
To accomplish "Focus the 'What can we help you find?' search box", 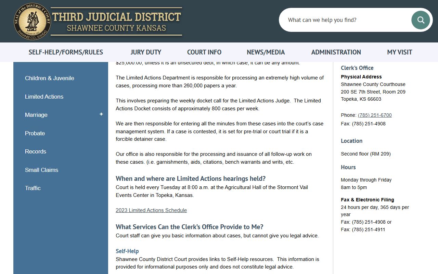I will [346, 20].
